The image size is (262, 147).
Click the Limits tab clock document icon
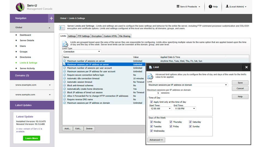(x=65, y=44)
